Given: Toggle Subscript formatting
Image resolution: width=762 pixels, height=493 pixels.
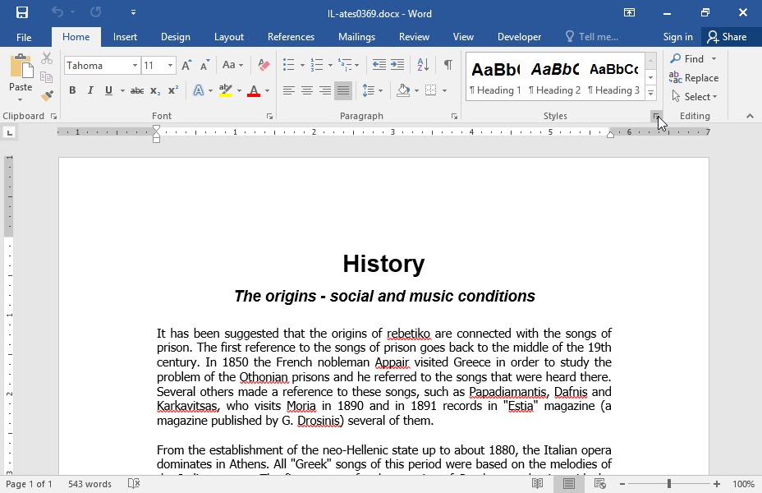Looking at the screenshot, I should 155,90.
